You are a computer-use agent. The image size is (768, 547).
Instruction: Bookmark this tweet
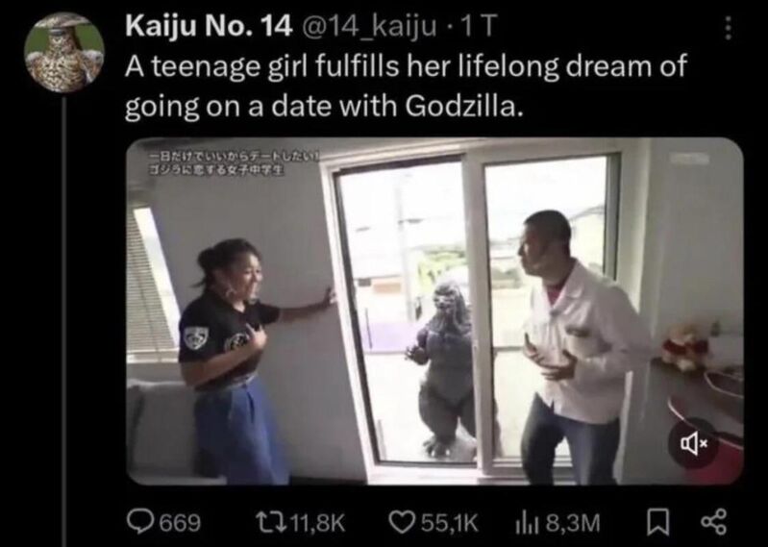(656, 523)
